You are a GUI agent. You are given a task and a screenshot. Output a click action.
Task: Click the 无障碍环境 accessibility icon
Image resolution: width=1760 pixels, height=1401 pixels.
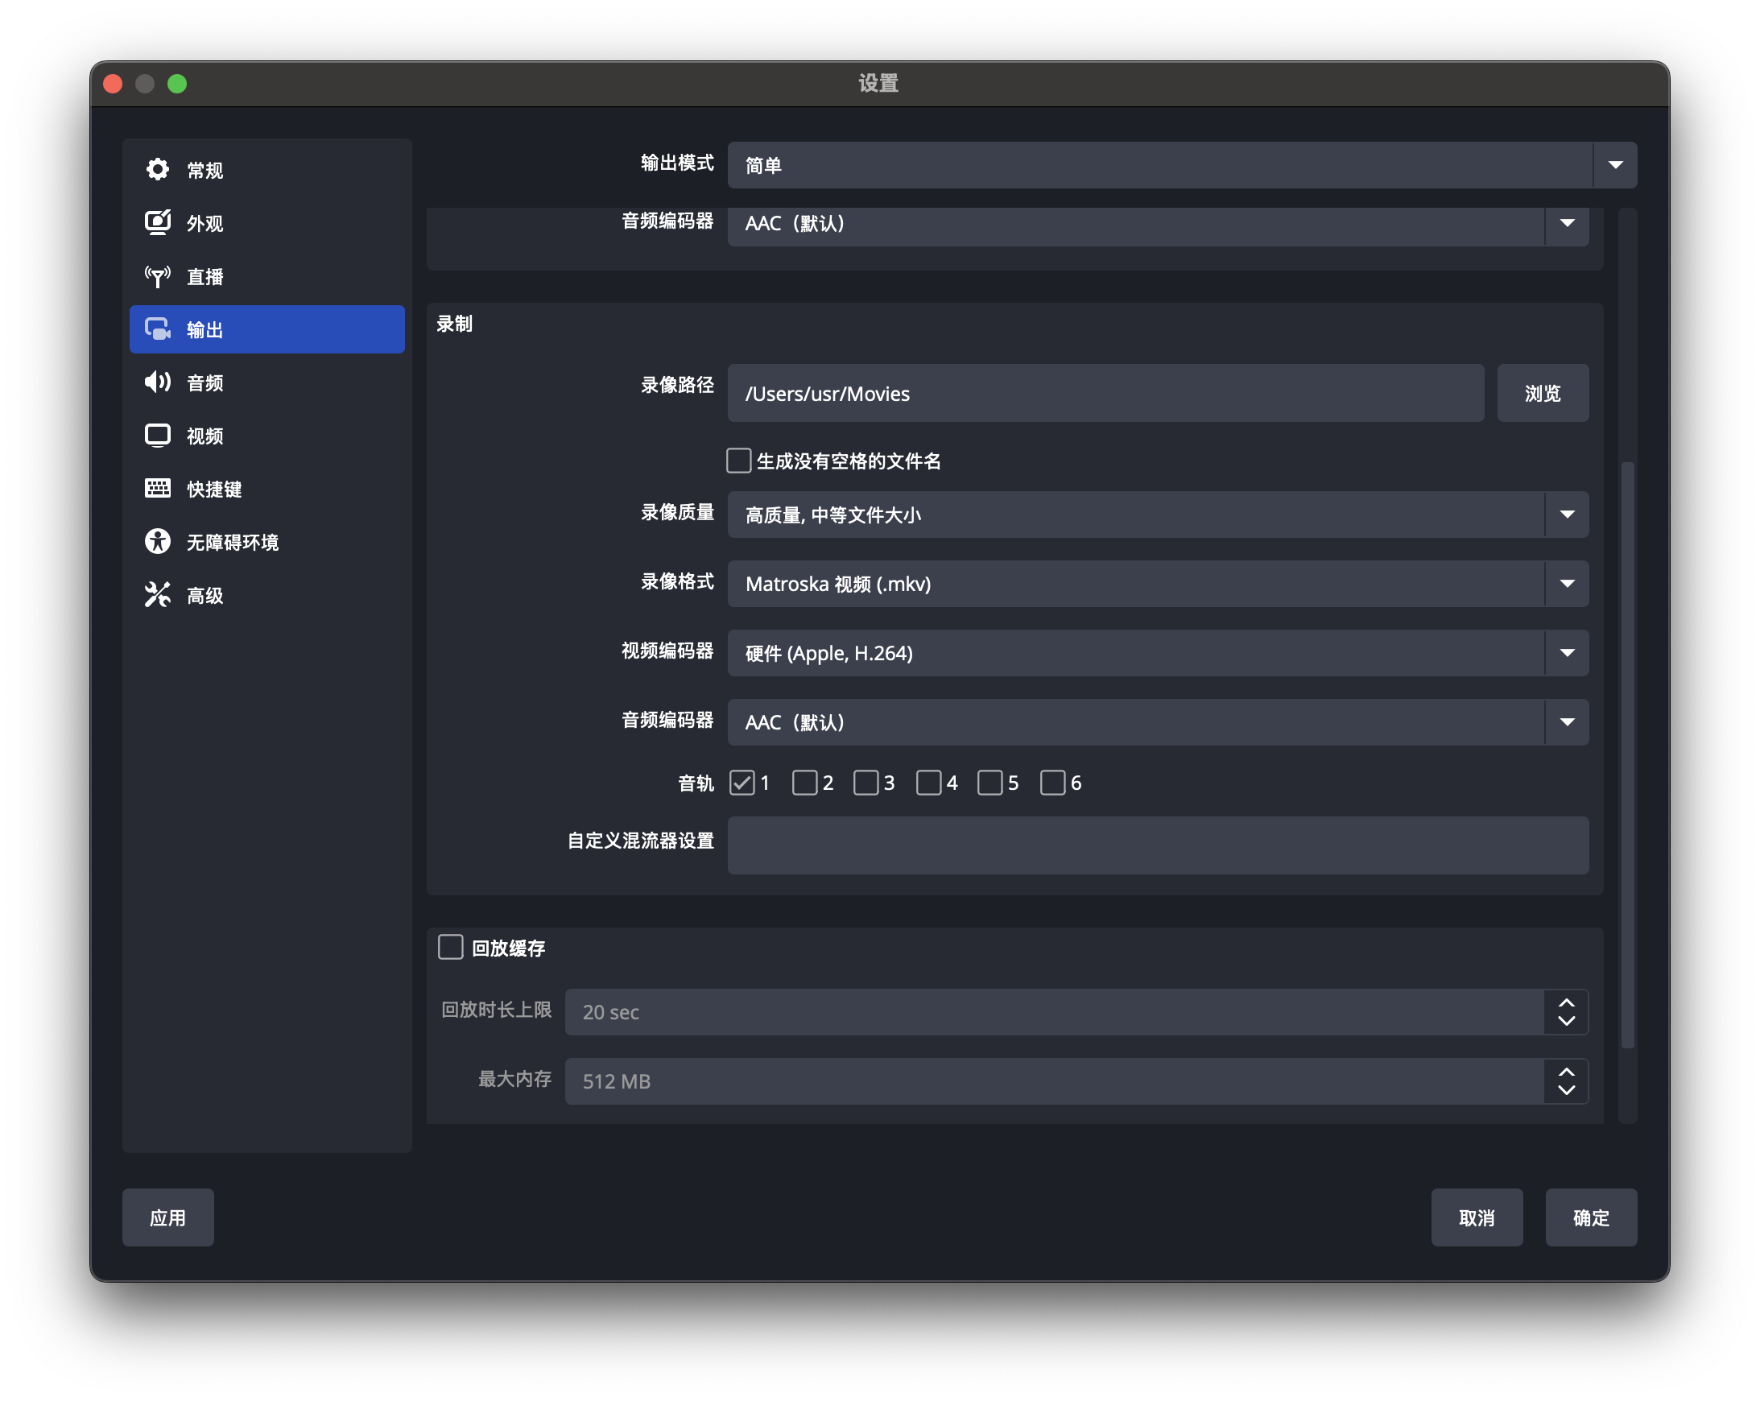pos(158,541)
